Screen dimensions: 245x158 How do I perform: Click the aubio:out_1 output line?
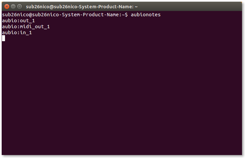coord(18,21)
